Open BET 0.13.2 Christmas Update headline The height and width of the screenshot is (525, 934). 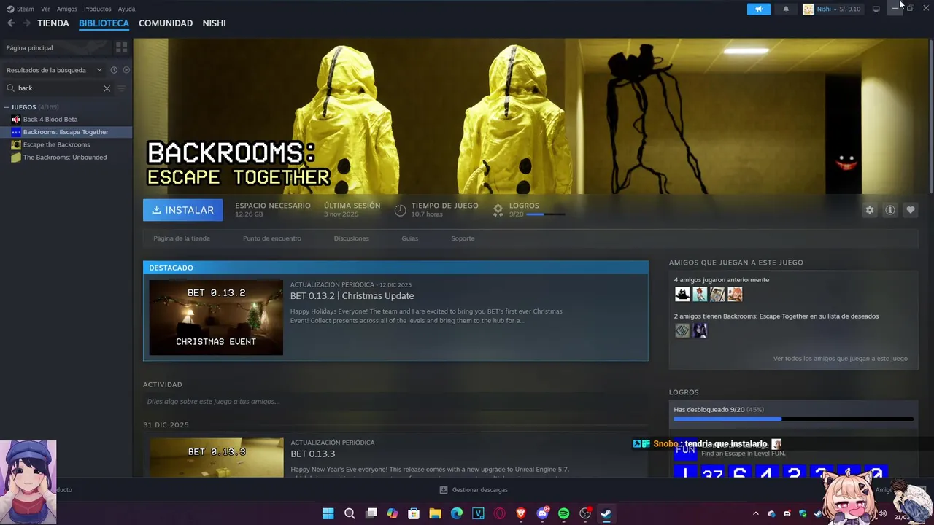[x=352, y=295]
